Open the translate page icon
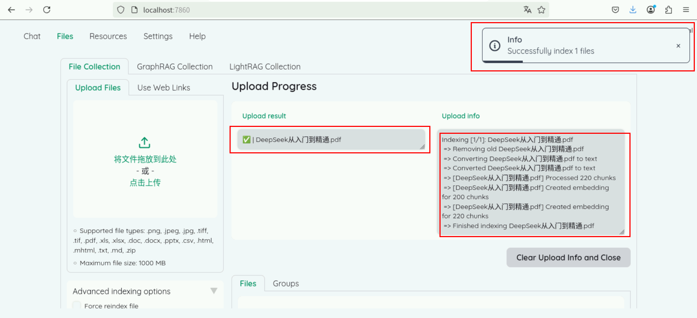Image resolution: width=697 pixels, height=318 pixels. pyautogui.click(x=527, y=10)
